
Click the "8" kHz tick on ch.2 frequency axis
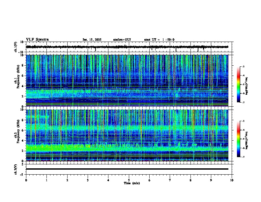pyautogui.click(x=23, y=120)
